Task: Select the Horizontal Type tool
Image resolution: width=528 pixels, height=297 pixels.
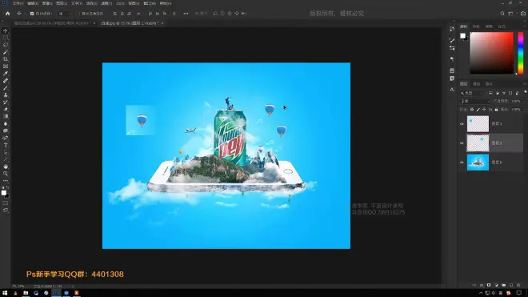Action: tap(6, 145)
